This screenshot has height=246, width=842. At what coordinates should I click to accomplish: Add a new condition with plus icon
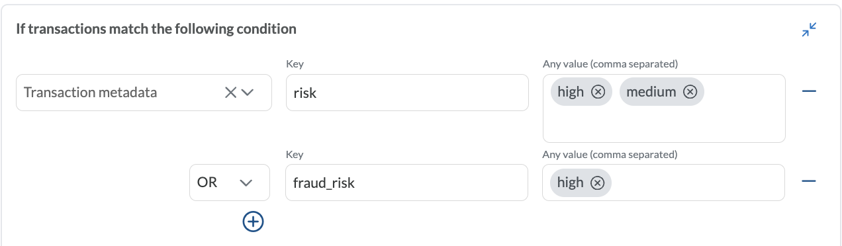(x=253, y=222)
